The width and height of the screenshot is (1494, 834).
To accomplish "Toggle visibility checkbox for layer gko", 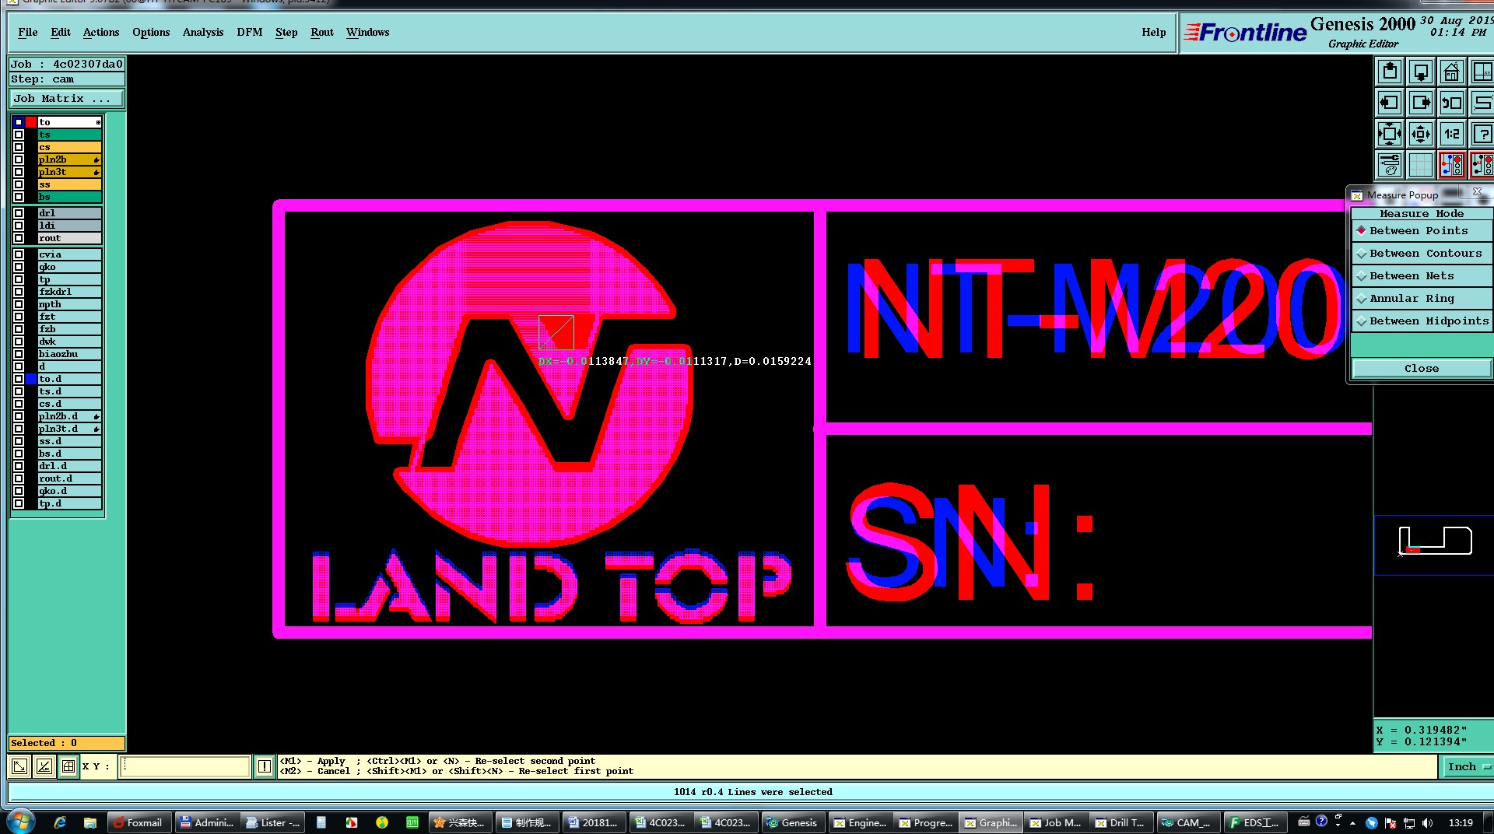I will 19,267.
